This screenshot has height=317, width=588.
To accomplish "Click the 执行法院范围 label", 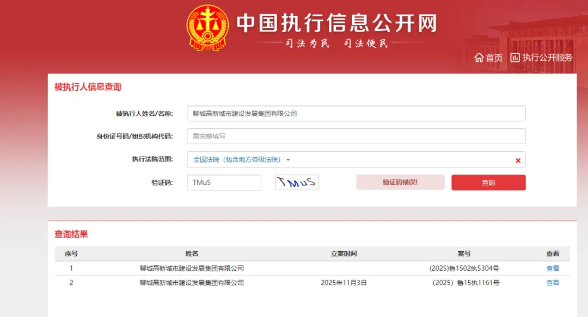I will [x=152, y=159].
